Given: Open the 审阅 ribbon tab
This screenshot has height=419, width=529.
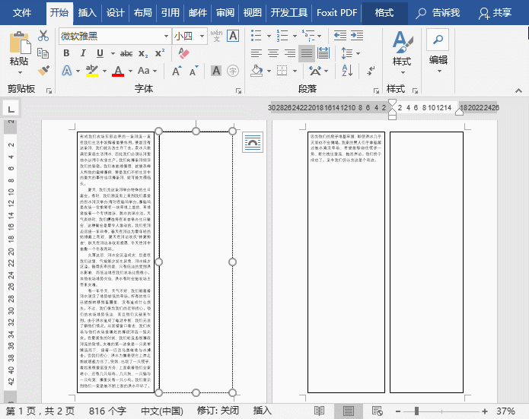Looking at the screenshot, I should (x=225, y=12).
